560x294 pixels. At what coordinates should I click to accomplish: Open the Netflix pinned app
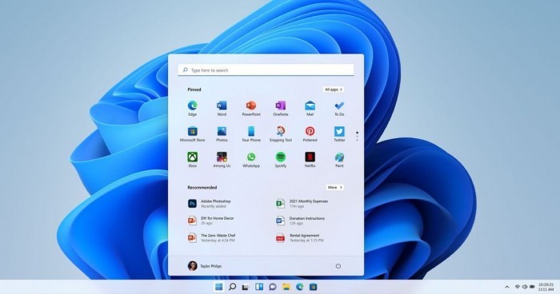310,160
